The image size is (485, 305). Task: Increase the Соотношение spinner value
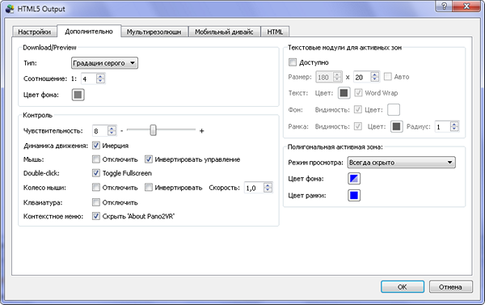tap(100, 76)
